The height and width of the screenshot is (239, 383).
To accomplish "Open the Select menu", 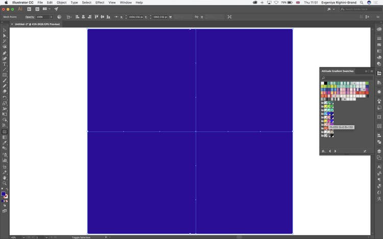I will click(86, 3).
